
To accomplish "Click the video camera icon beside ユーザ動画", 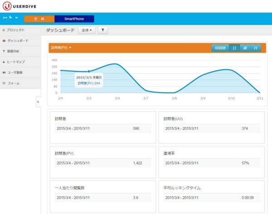I will (4, 73).
